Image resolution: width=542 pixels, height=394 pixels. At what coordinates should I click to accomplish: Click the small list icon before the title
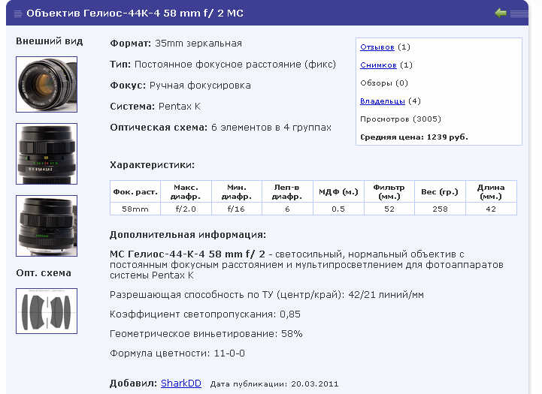pos(15,14)
